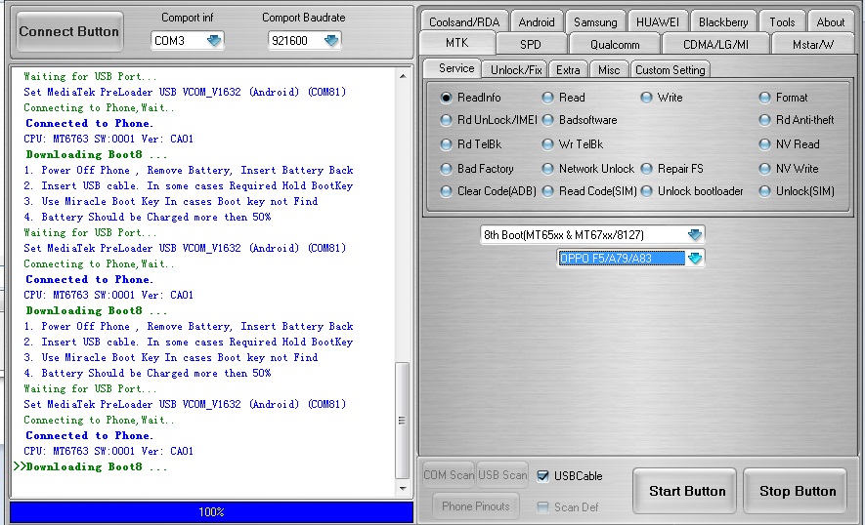Screen dimensions: 865x525
Task: Open the Extra sub-tab
Action: [568, 70]
